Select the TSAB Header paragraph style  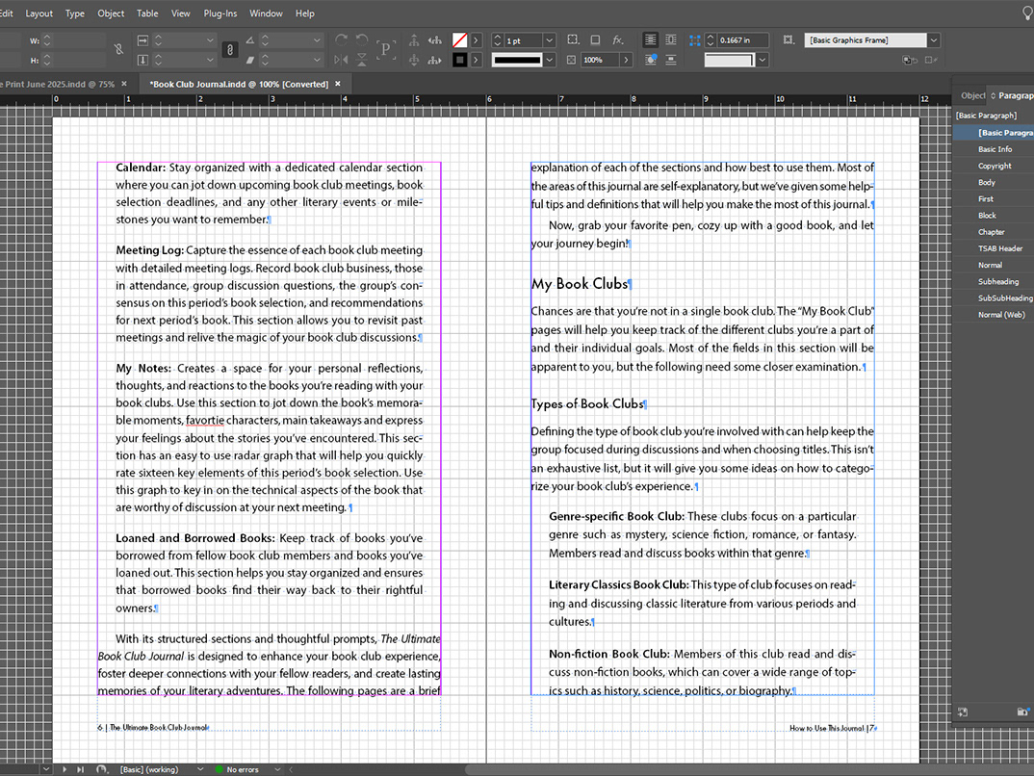click(x=999, y=248)
